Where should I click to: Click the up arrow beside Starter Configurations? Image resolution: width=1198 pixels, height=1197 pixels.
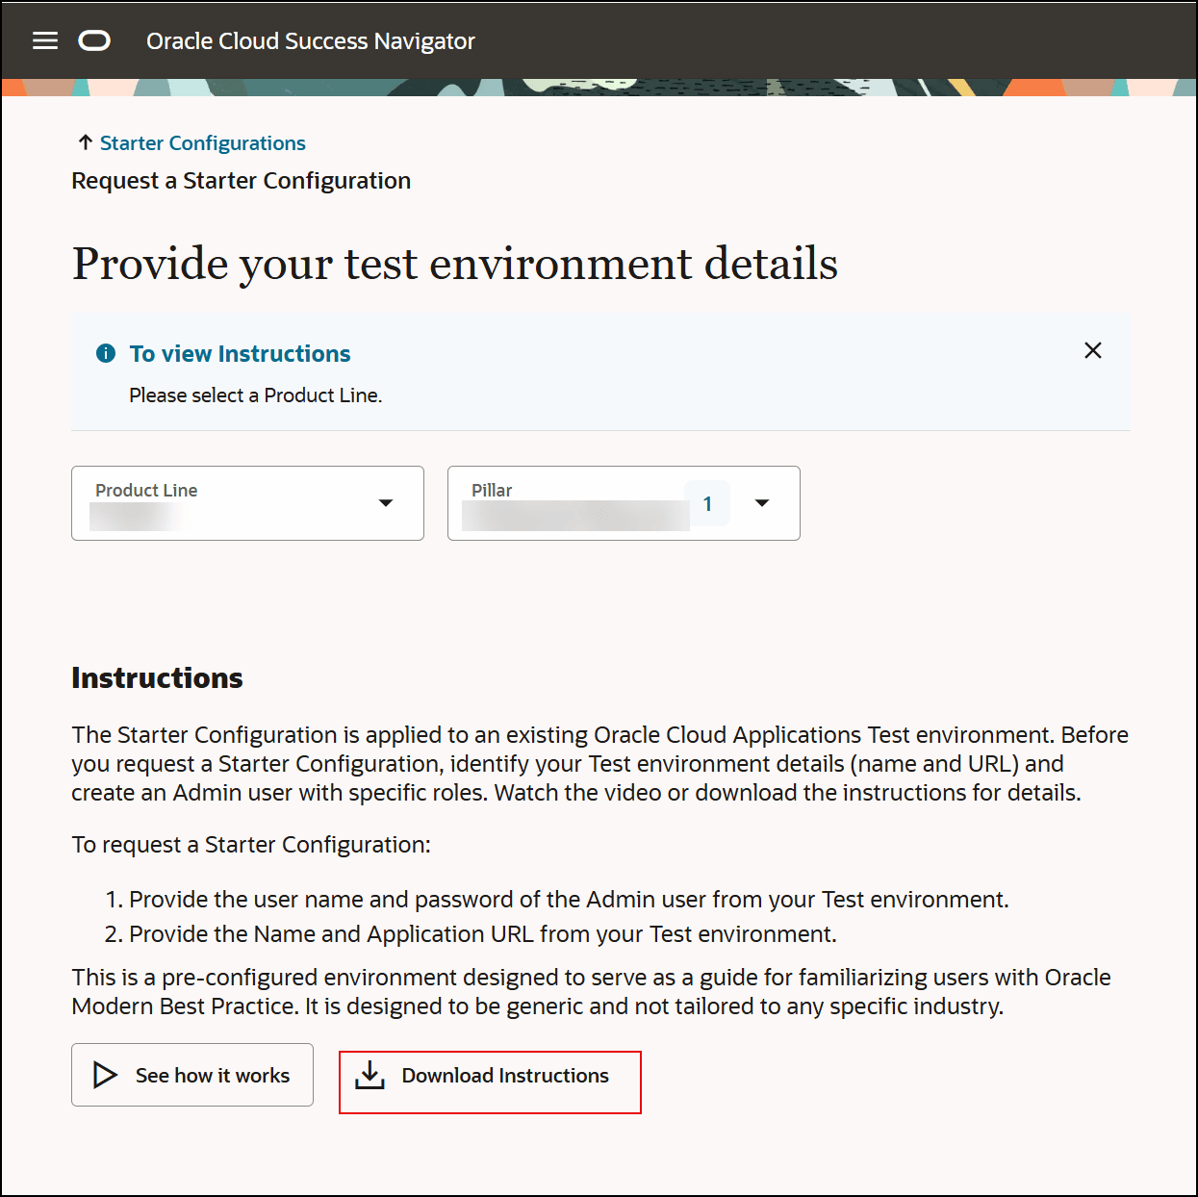click(85, 142)
